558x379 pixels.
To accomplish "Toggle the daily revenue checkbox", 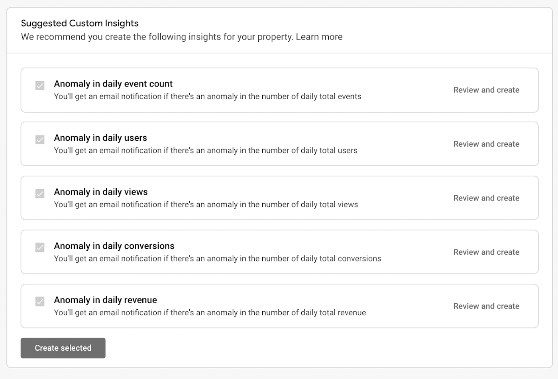I will click(40, 302).
